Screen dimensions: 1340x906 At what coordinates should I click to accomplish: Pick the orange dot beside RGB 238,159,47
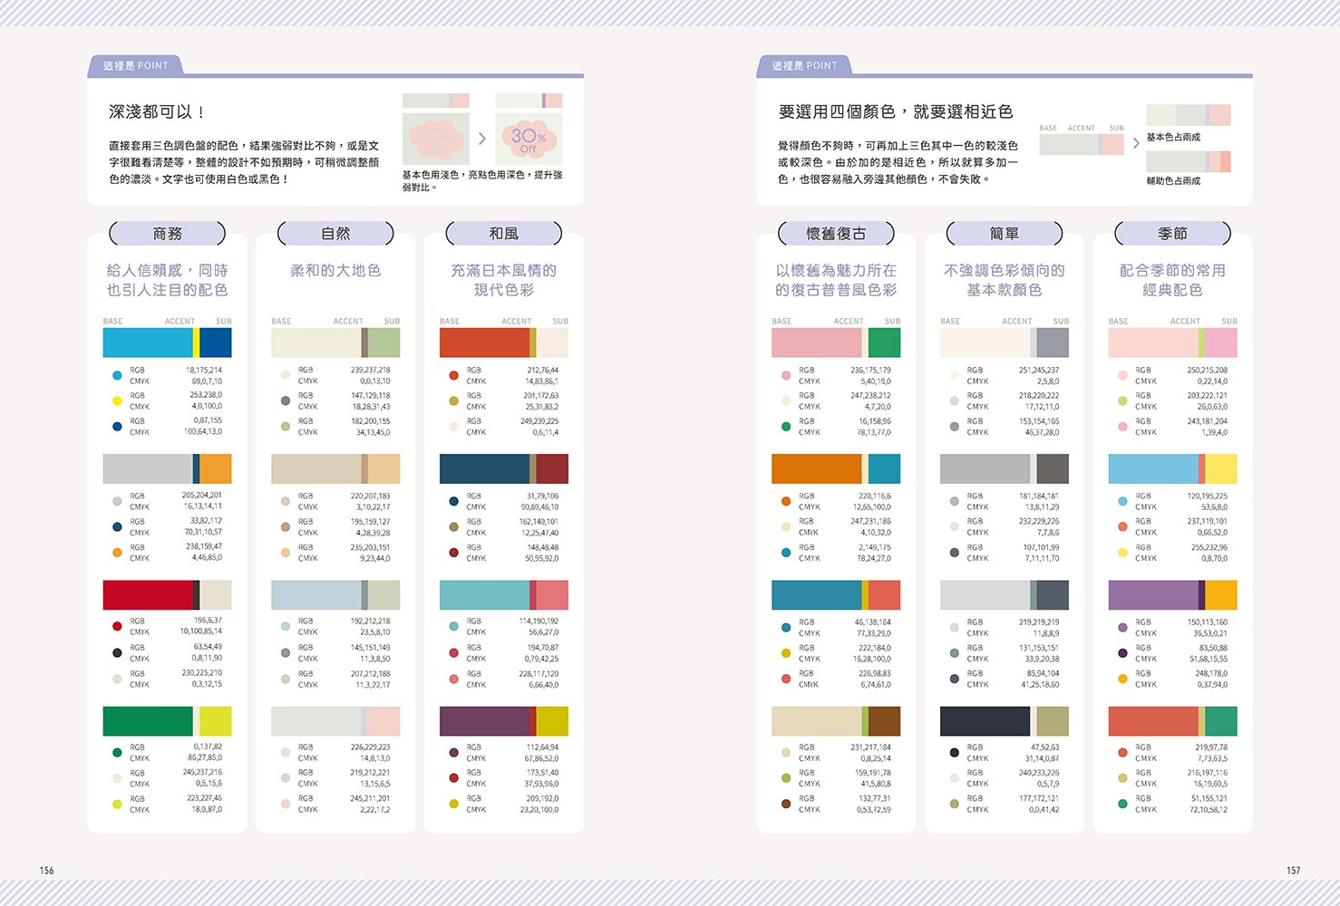point(117,552)
